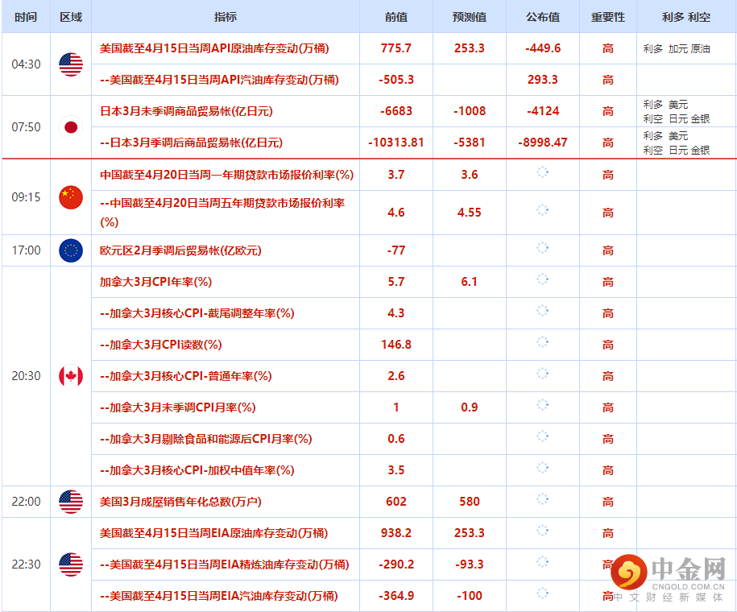
Task: Open 加拿大3月核心CPI-加权中值年率 indicator
Action: pyautogui.click(x=197, y=470)
